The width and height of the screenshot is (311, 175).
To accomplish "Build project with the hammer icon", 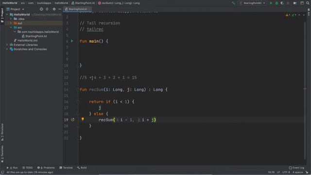I will click(233, 3).
